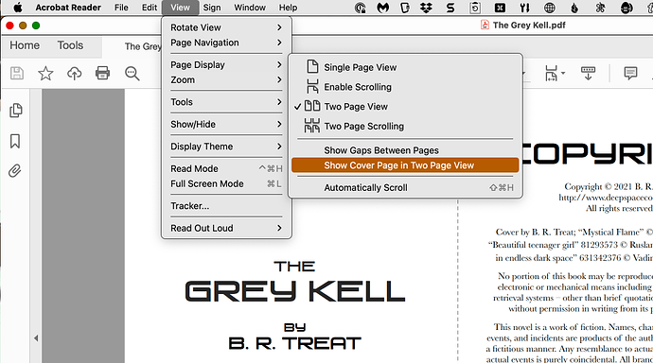This screenshot has height=363, width=653.
Task: Collapse left pane with small arrow
Action: point(36,338)
